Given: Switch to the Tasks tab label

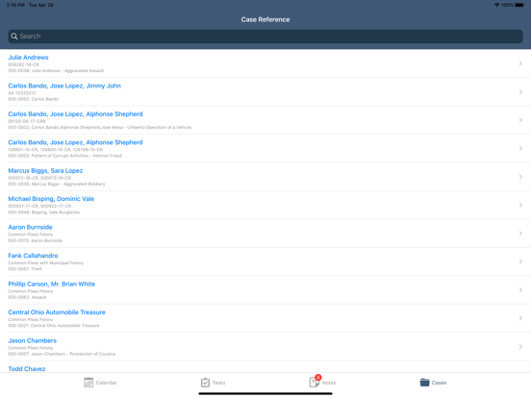Looking at the screenshot, I should coord(218,383).
